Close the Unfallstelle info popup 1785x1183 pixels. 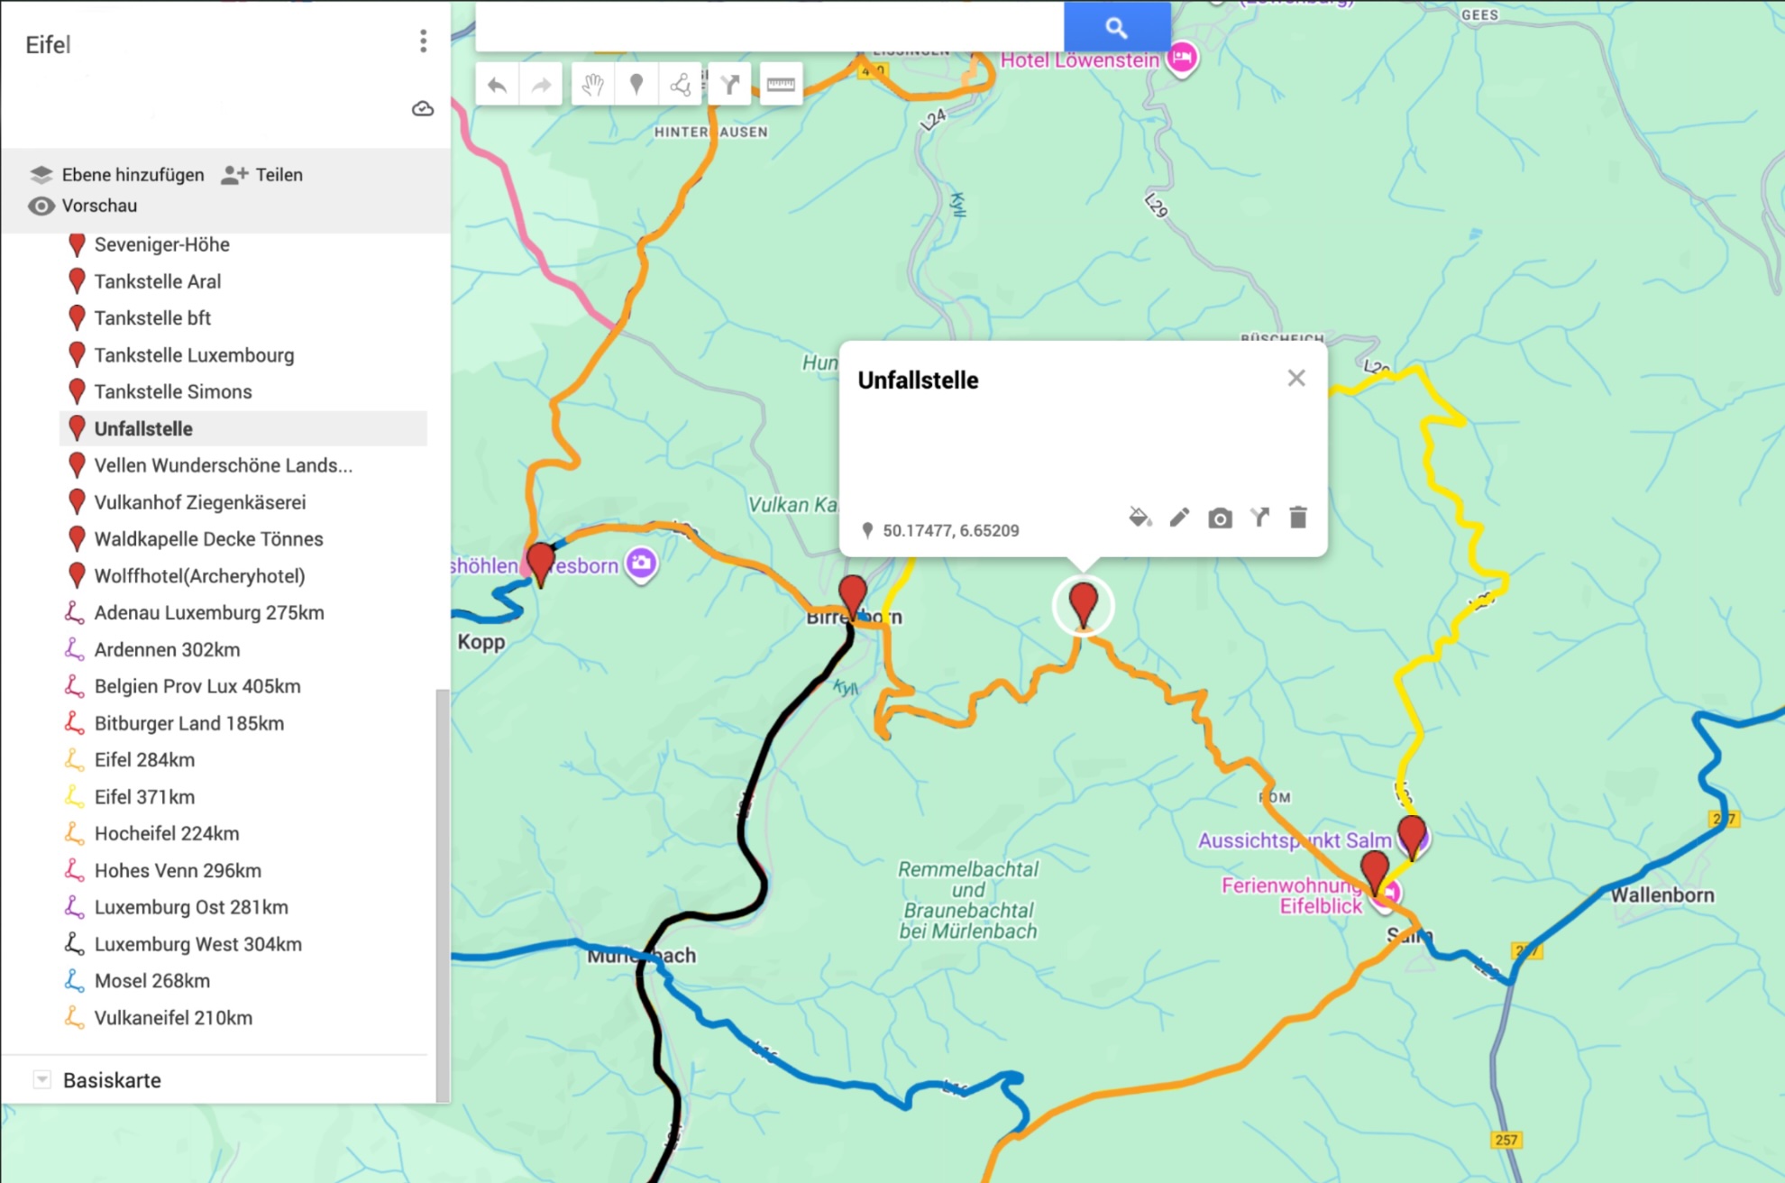point(1296,378)
